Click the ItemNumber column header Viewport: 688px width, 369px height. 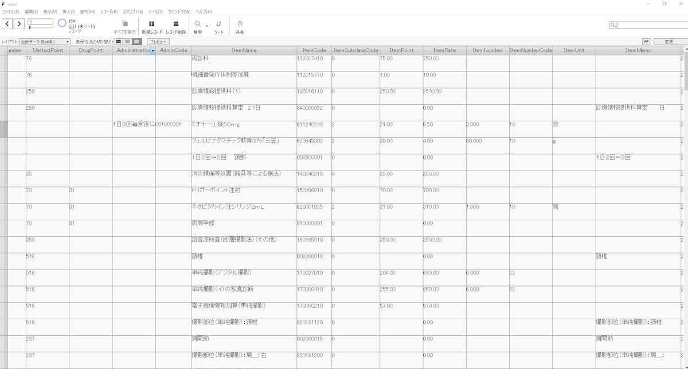487,50
